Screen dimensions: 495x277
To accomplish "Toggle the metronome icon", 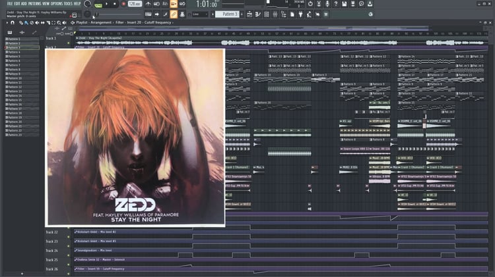I will click(148, 4).
